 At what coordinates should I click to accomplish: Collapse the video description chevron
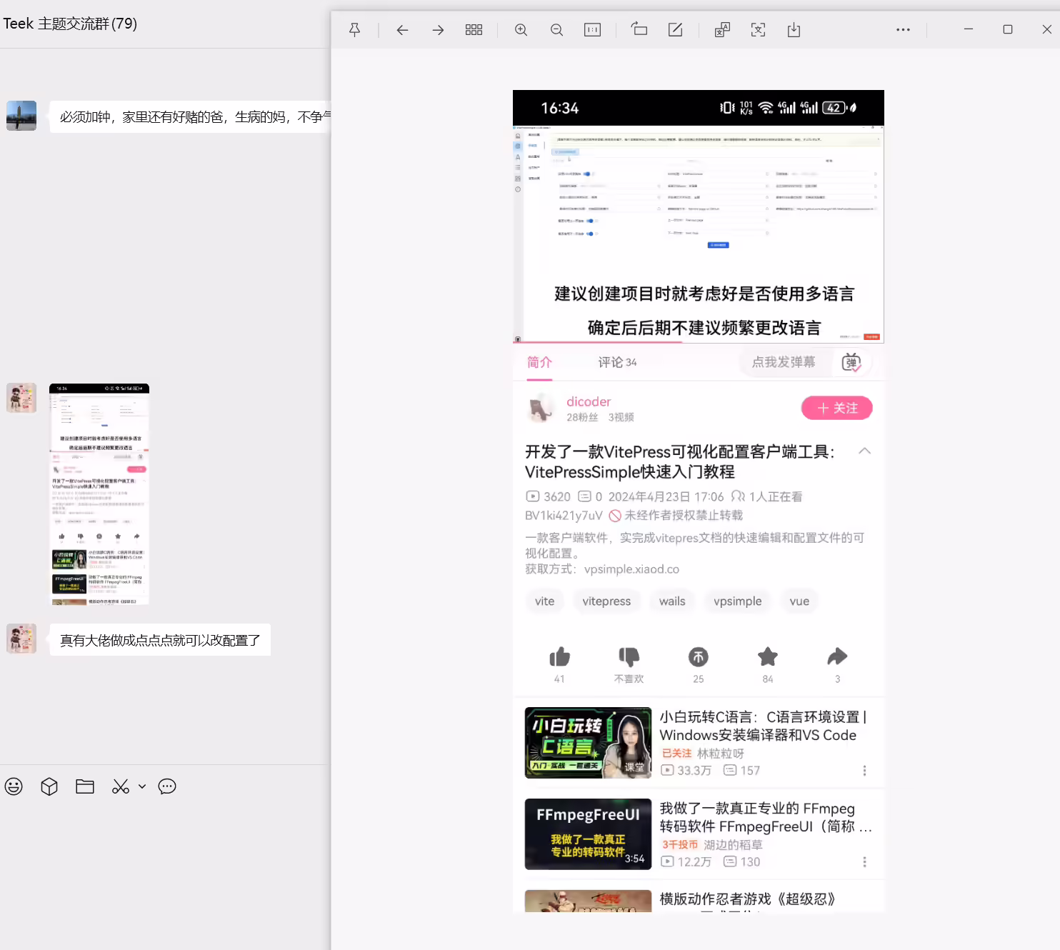pyautogui.click(x=864, y=451)
